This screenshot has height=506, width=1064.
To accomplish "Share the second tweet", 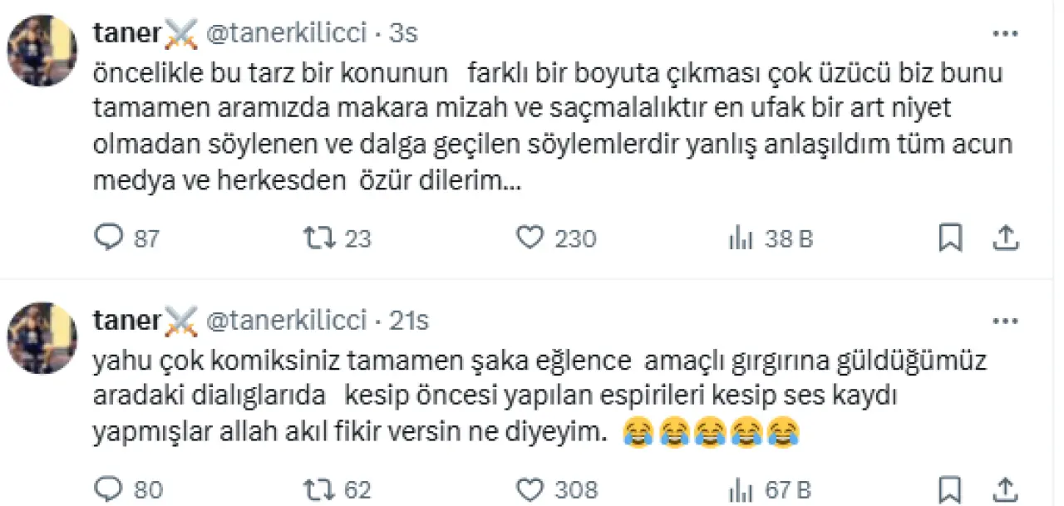I will tap(1006, 489).
